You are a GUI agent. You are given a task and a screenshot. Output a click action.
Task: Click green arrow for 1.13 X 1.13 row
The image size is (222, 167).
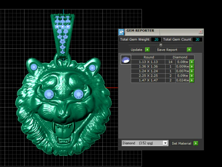pyautogui.click(x=192, y=62)
